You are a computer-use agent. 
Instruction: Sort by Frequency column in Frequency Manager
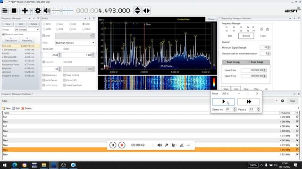27,40
